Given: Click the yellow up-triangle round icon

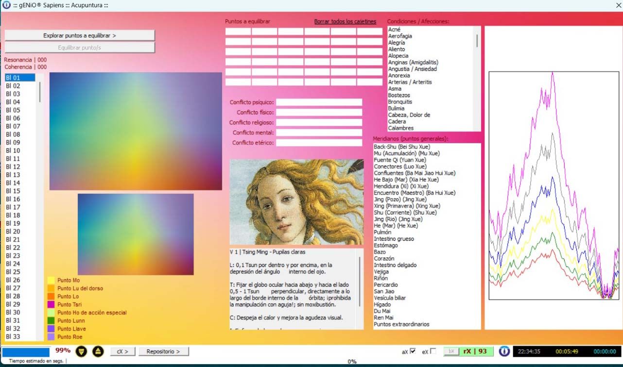Looking at the screenshot, I should pos(98,351).
